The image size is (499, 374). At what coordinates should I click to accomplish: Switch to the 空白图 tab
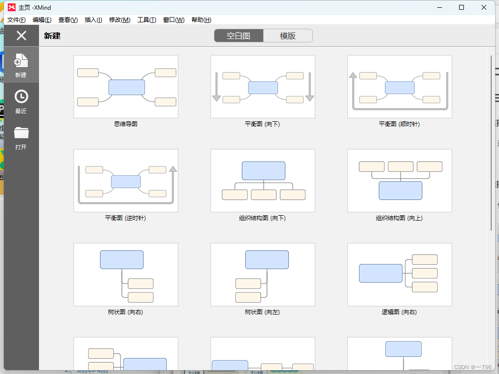tap(239, 36)
